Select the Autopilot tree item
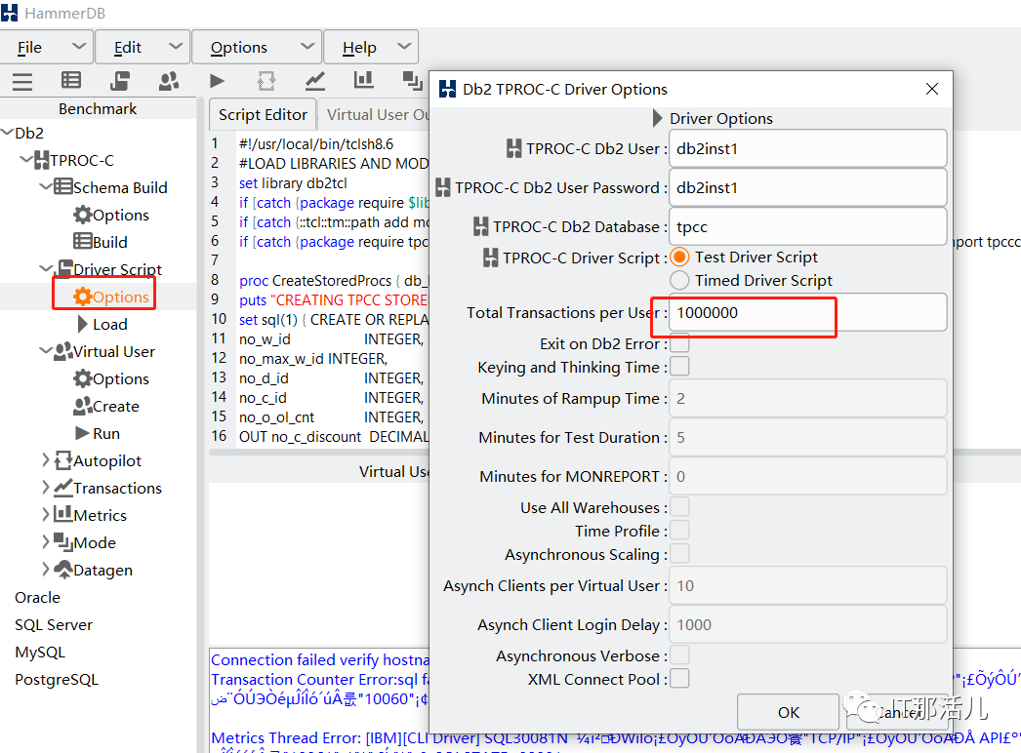This screenshot has width=1021, height=753. (x=98, y=460)
